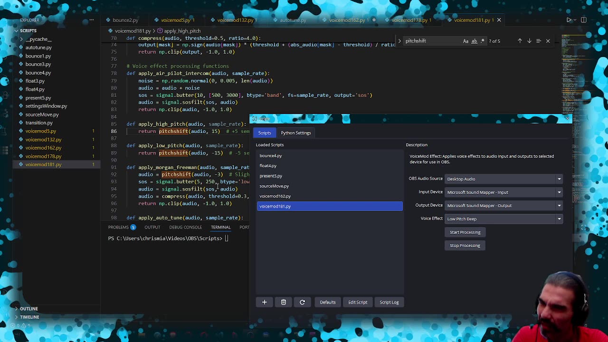
Task: Open Explorer more actions ellipsis
Action: coord(92,20)
